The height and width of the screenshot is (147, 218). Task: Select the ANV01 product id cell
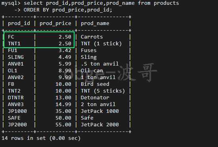tap(16, 64)
